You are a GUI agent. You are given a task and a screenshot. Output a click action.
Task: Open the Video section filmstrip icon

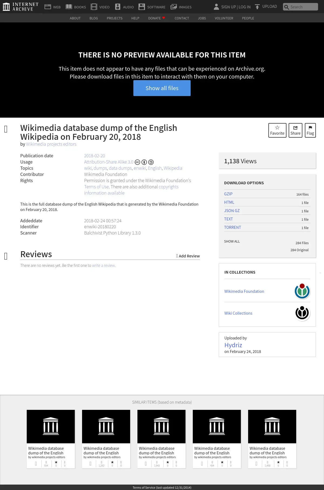pos(94,7)
